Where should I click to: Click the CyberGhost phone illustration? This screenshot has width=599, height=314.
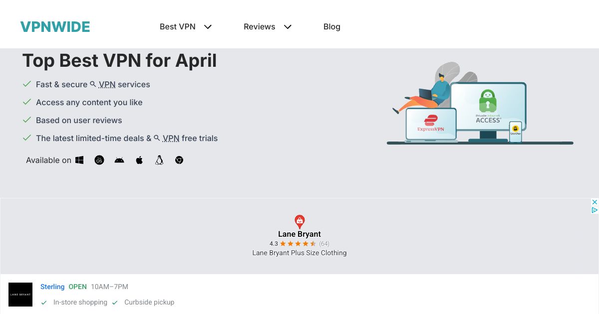coord(515,132)
